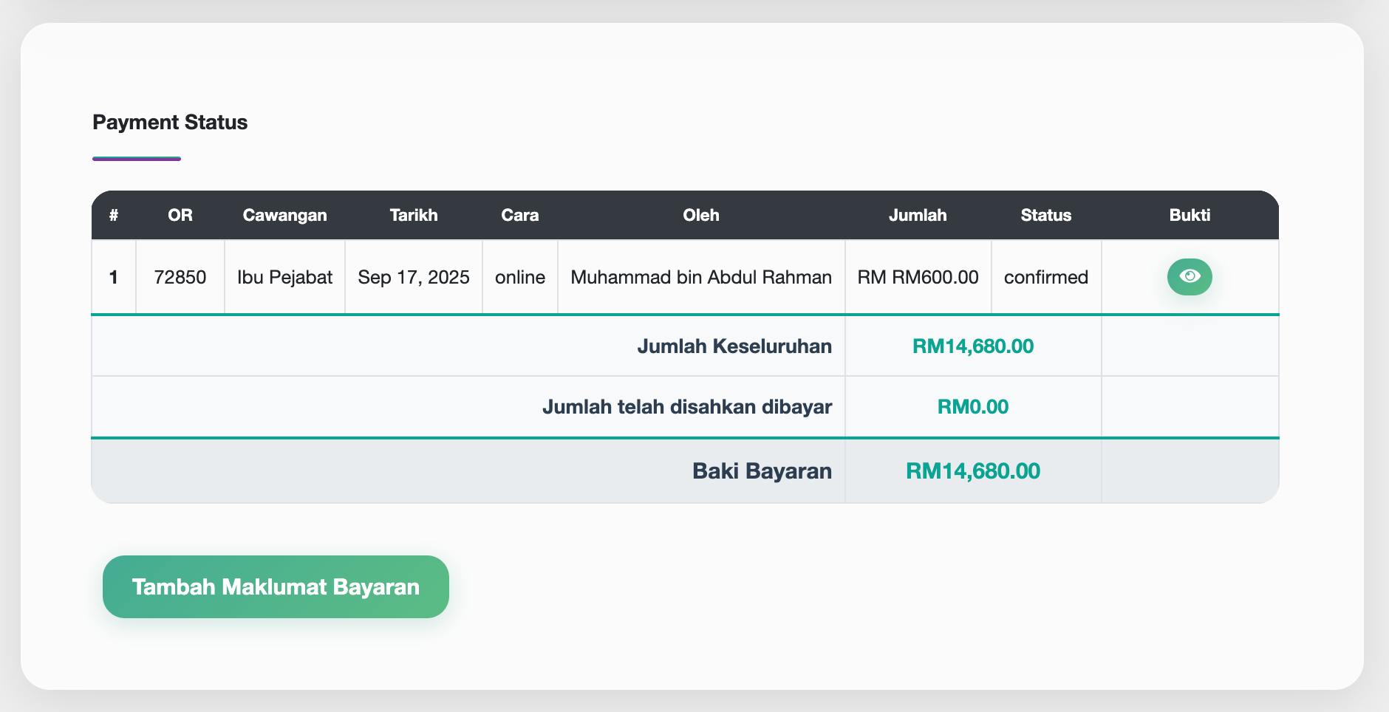Select the online payment method cell
Image resolution: width=1389 pixels, height=712 pixels.
tap(519, 277)
